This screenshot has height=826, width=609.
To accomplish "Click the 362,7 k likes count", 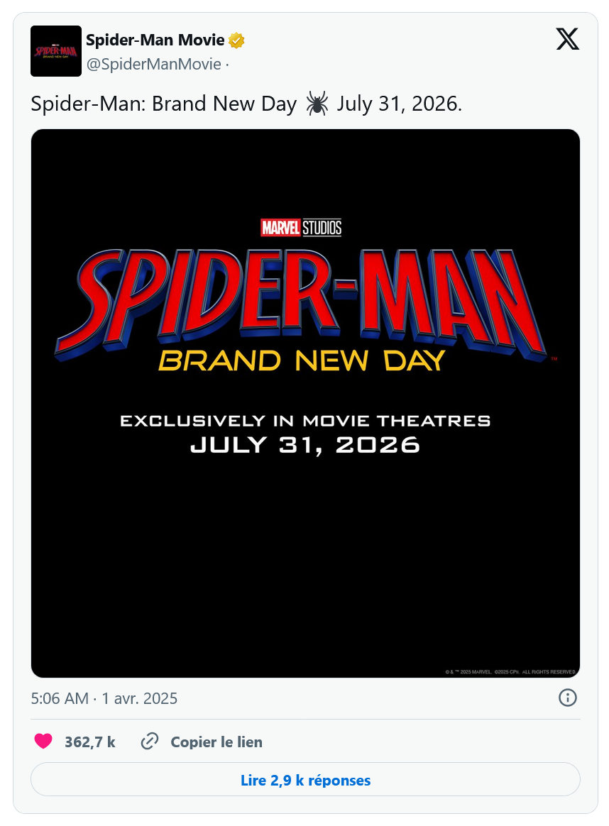I will point(90,742).
